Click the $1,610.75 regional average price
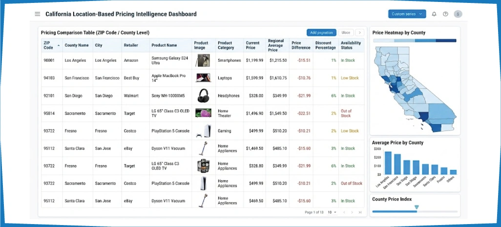Viewport: 501px width, 227px height. pos(278,78)
